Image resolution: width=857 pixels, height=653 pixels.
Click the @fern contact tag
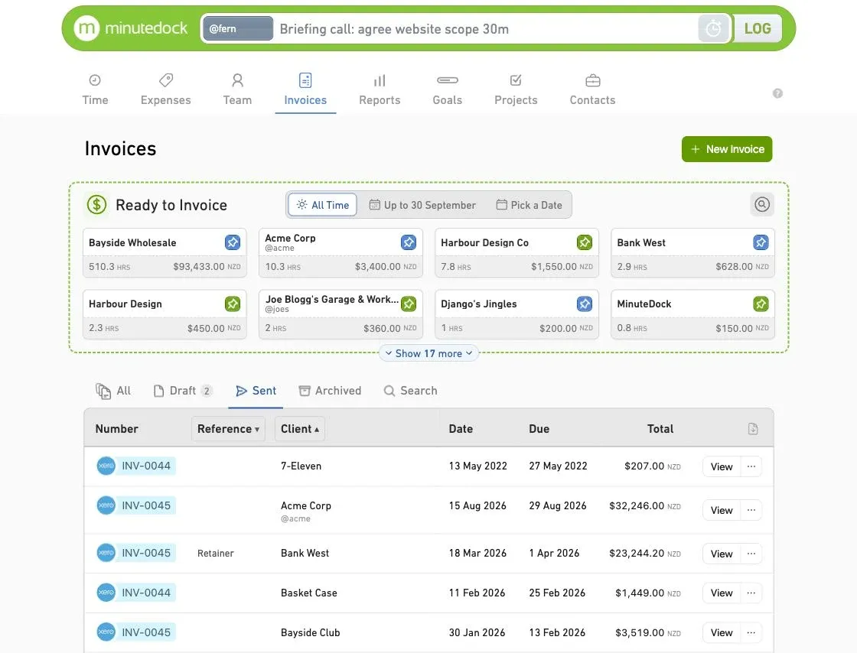(238, 28)
